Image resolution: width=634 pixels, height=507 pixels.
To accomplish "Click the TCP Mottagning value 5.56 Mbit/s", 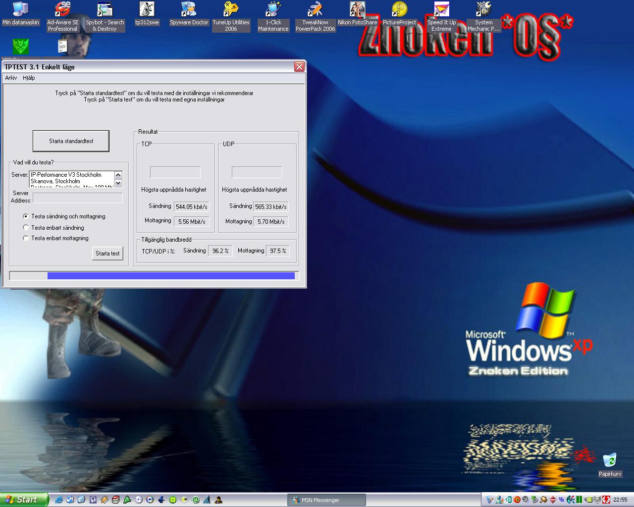I will tap(191, 222).
